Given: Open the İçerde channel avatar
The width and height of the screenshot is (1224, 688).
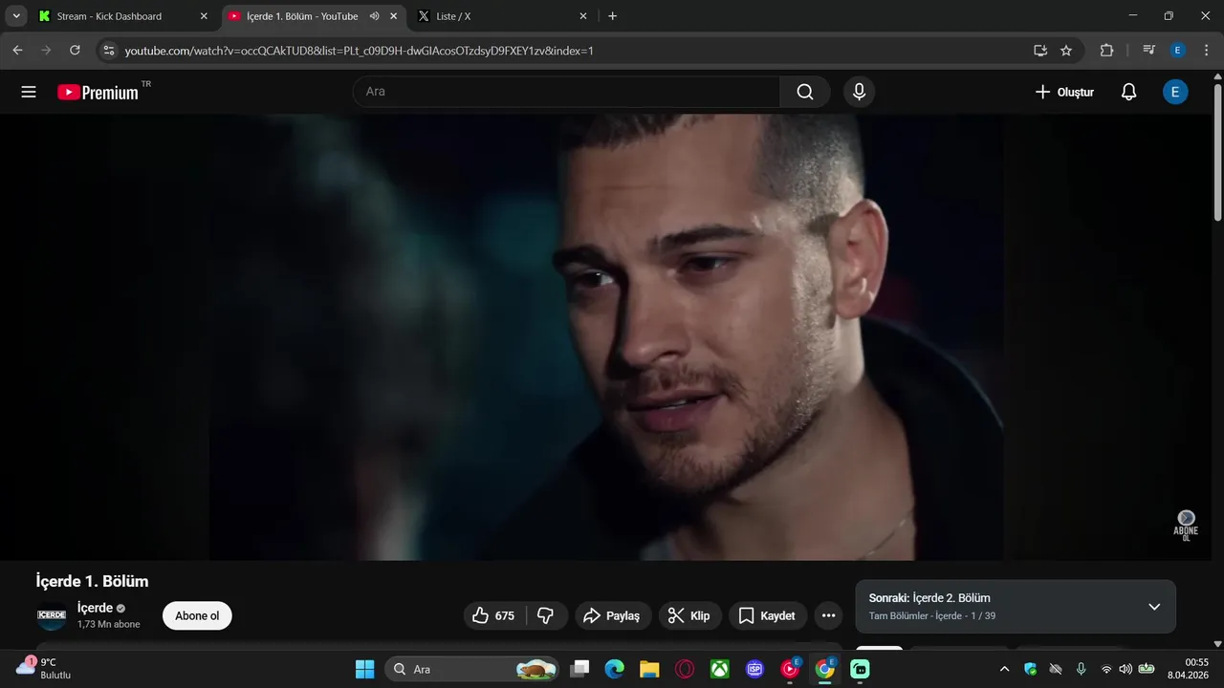Looking at the screenshot, I should click(x=52, y=615).
